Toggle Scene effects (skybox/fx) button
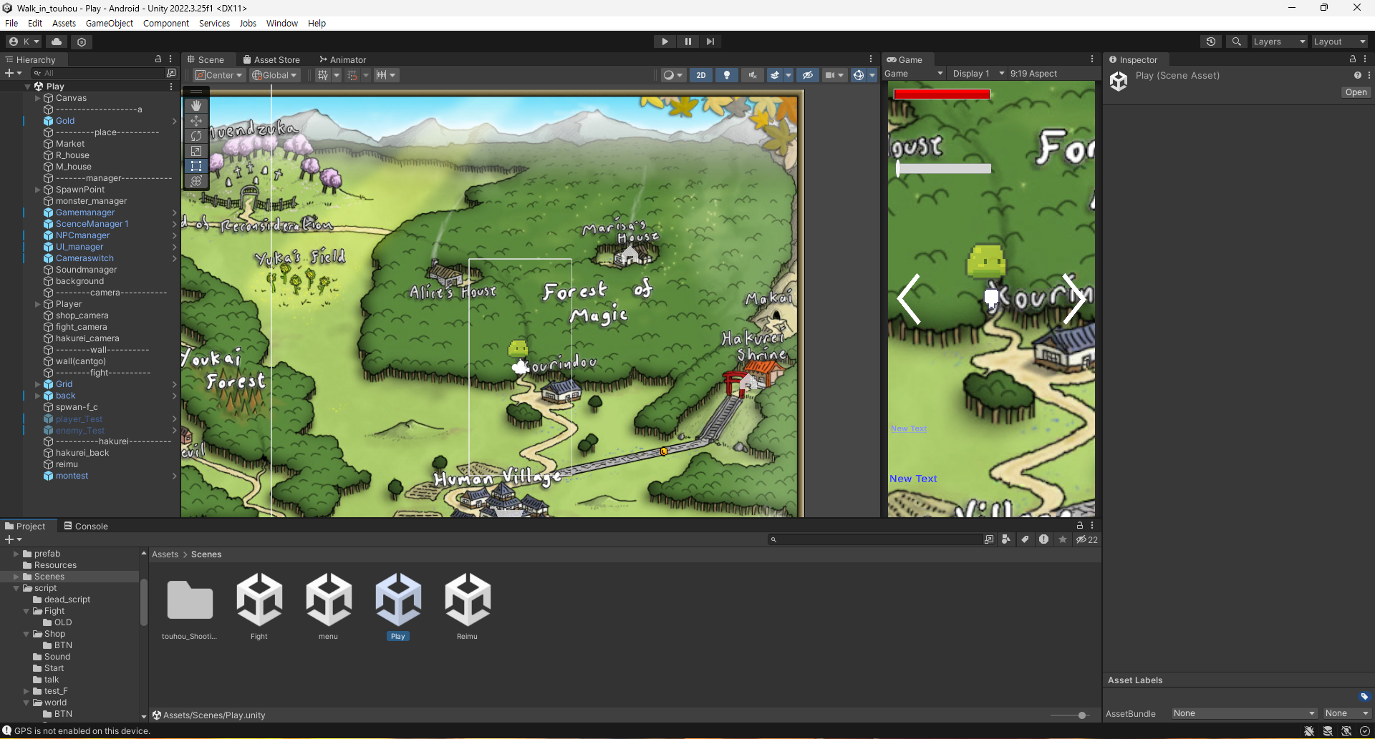The width and height of the screenshot is (1375, 739). pyautogui.click(x=775, y=75)
